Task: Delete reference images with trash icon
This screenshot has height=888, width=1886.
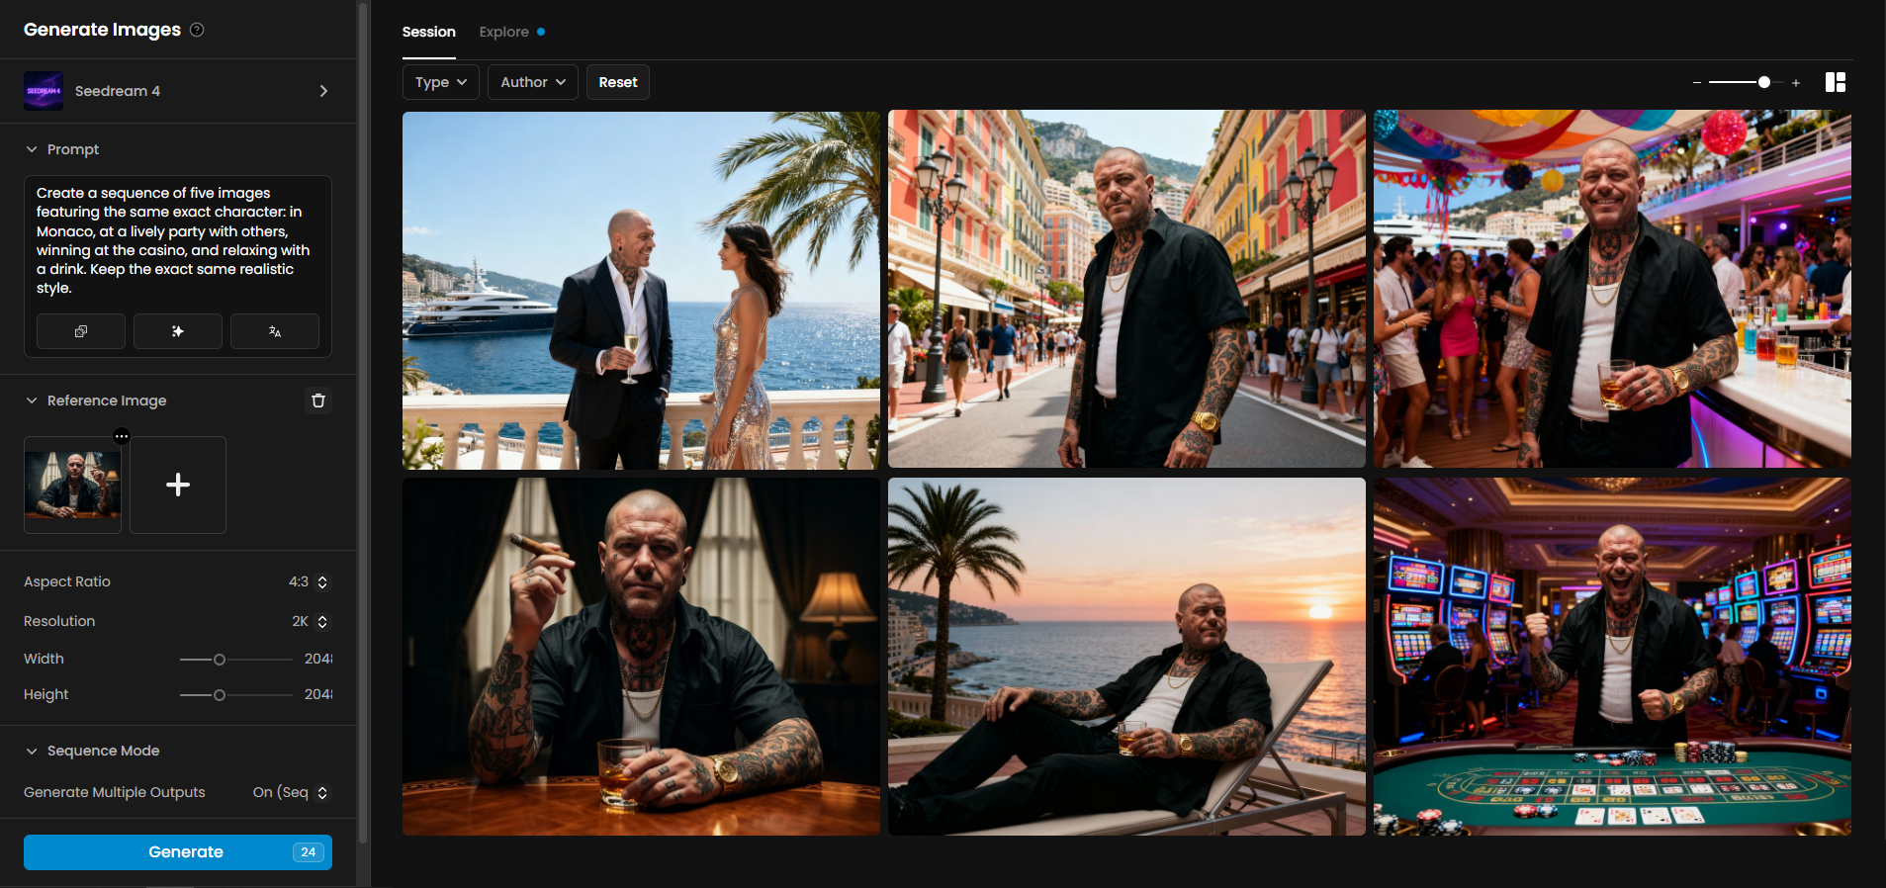Action: [x=318, y=400]
